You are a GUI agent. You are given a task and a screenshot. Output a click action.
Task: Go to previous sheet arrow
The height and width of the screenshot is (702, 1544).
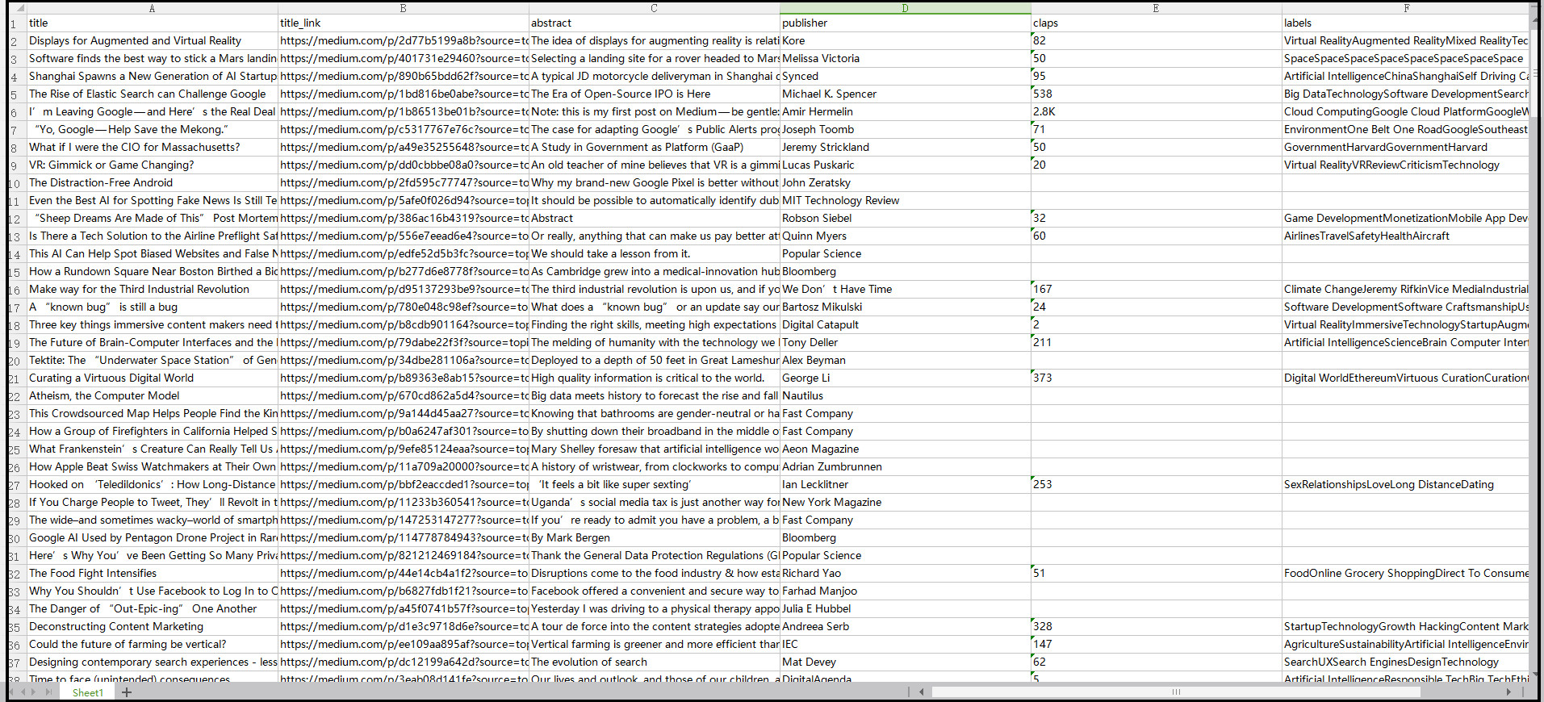(x=23, y=692)
